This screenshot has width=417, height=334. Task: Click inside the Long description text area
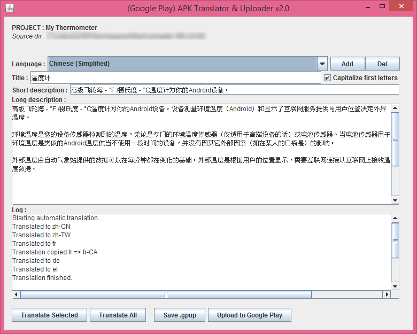coord(202,154)
